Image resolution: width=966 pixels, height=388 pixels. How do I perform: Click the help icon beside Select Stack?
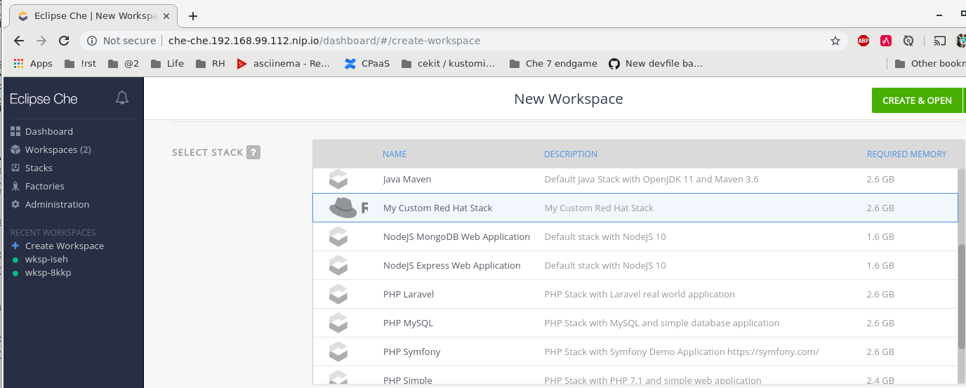(x=253, y=152)
